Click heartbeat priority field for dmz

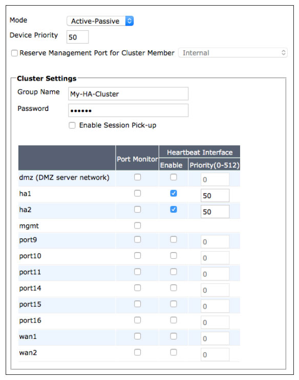(215, 179)
